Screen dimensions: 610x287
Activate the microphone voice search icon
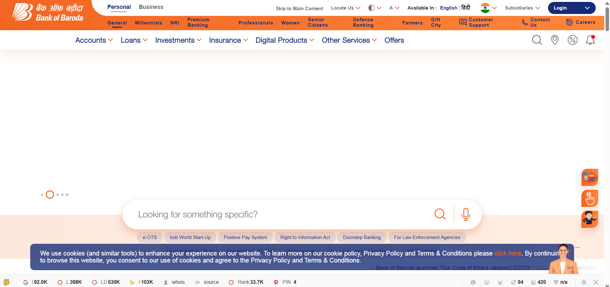coord(466,214)
